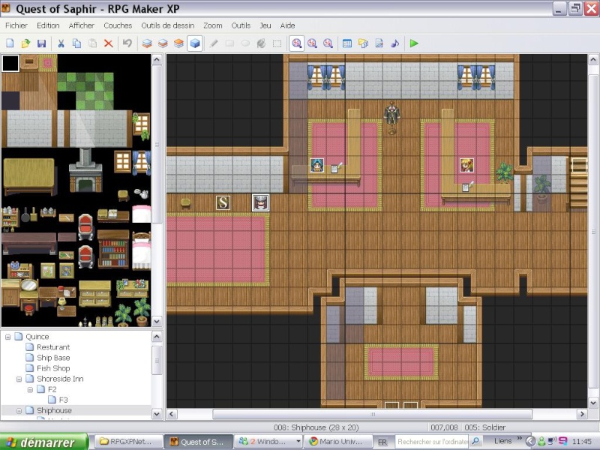The width and height of the screenshot is (600, 450).
Task: Switch to RPGXPNet taskbar folder window
Action: [x=127, y=442]
